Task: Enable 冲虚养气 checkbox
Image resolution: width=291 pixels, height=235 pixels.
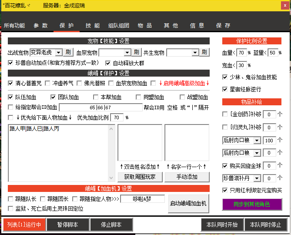Action: (x=47, y=83)
